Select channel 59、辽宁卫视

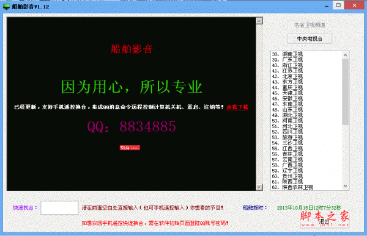point(287,171)
